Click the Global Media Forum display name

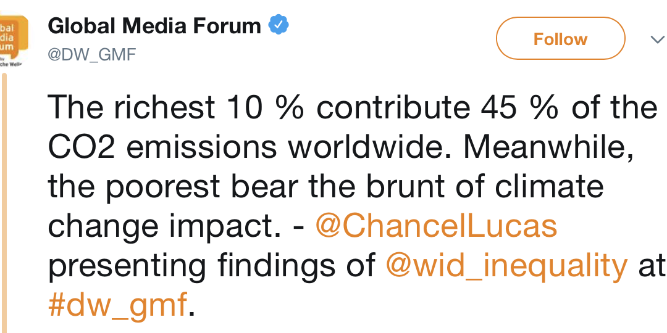pyautogui.click(x=154, y=26)
